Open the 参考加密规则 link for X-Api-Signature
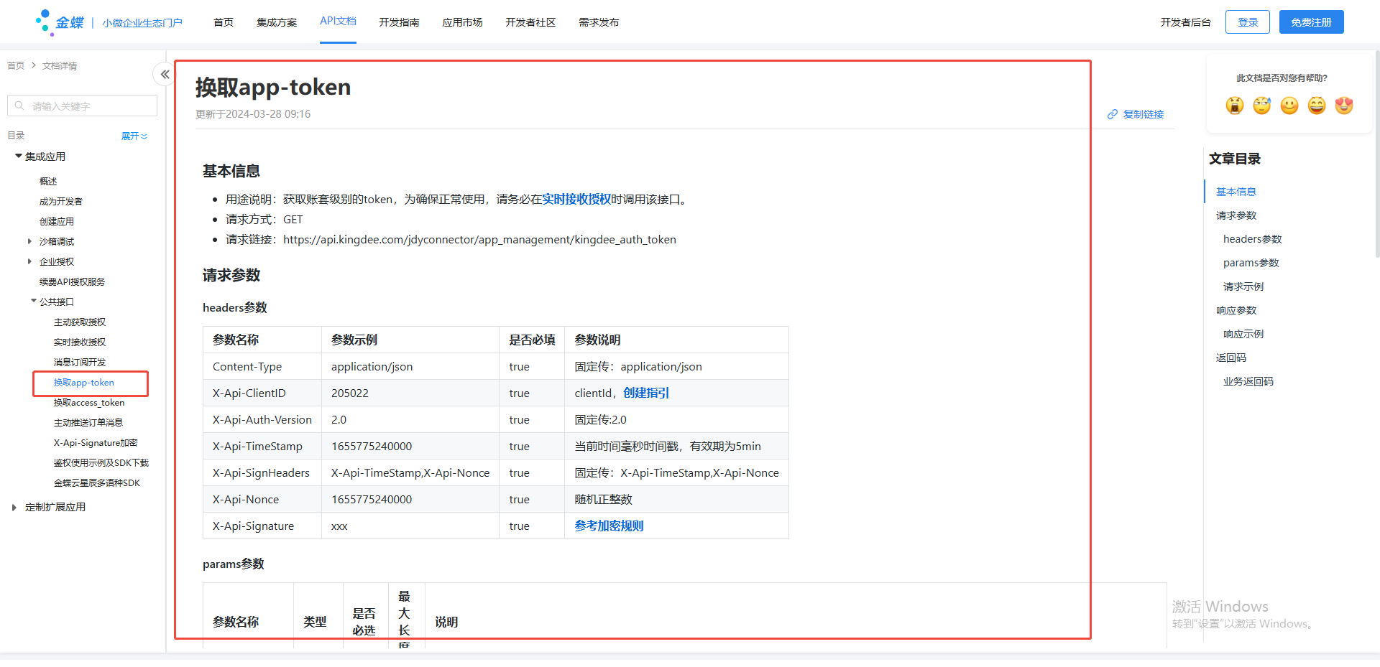 click(x=607, y=526)
